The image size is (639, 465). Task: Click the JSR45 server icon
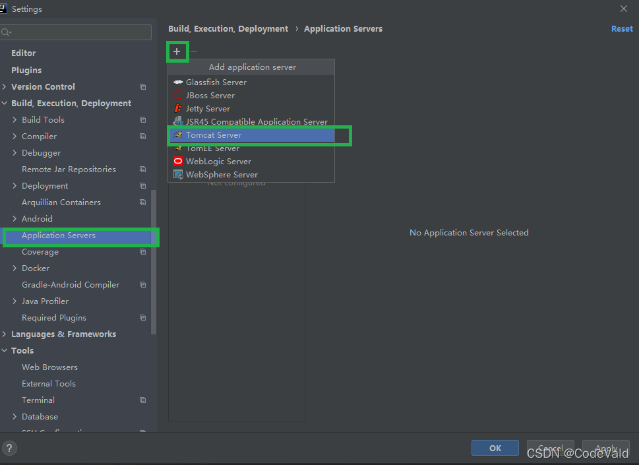[x=178, y=121]
